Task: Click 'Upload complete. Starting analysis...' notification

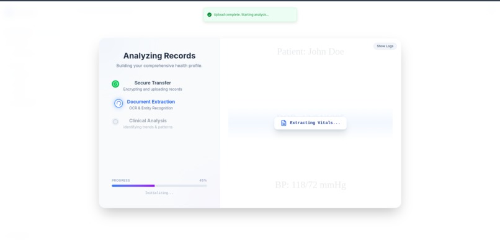Action: coord(250,15)
